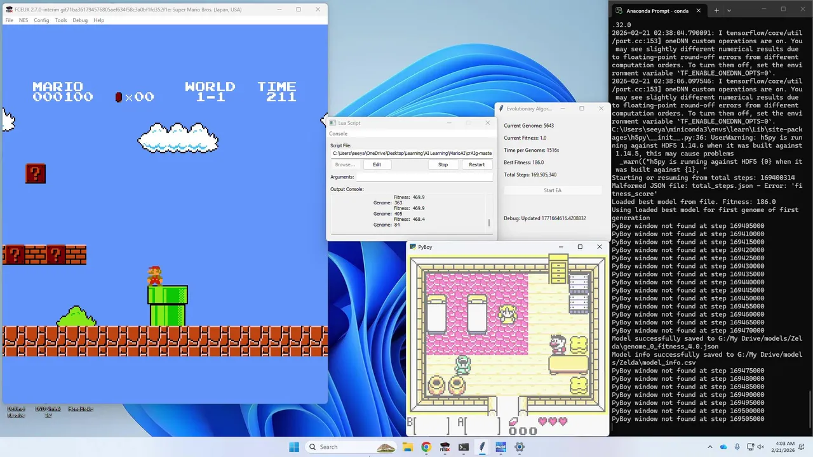Open the notification bell icon

point(803,447)
